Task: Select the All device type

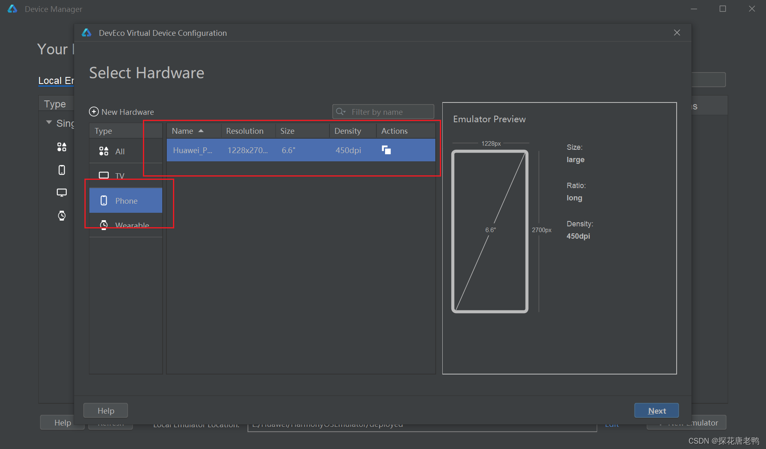Action: (126, 151)
